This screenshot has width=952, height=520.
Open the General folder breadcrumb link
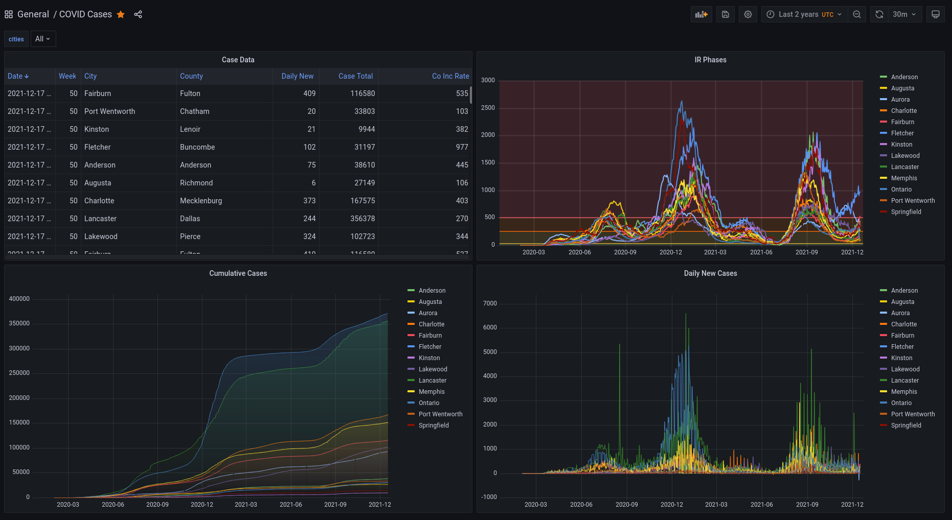33,14
